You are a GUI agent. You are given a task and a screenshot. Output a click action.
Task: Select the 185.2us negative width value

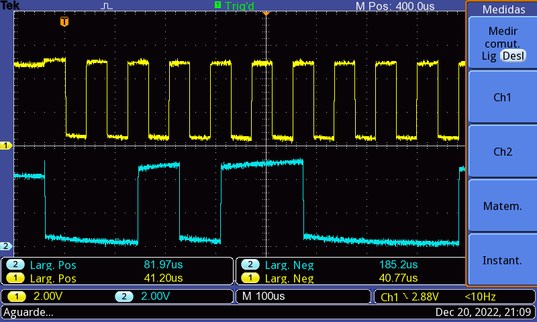pos(398,264)
